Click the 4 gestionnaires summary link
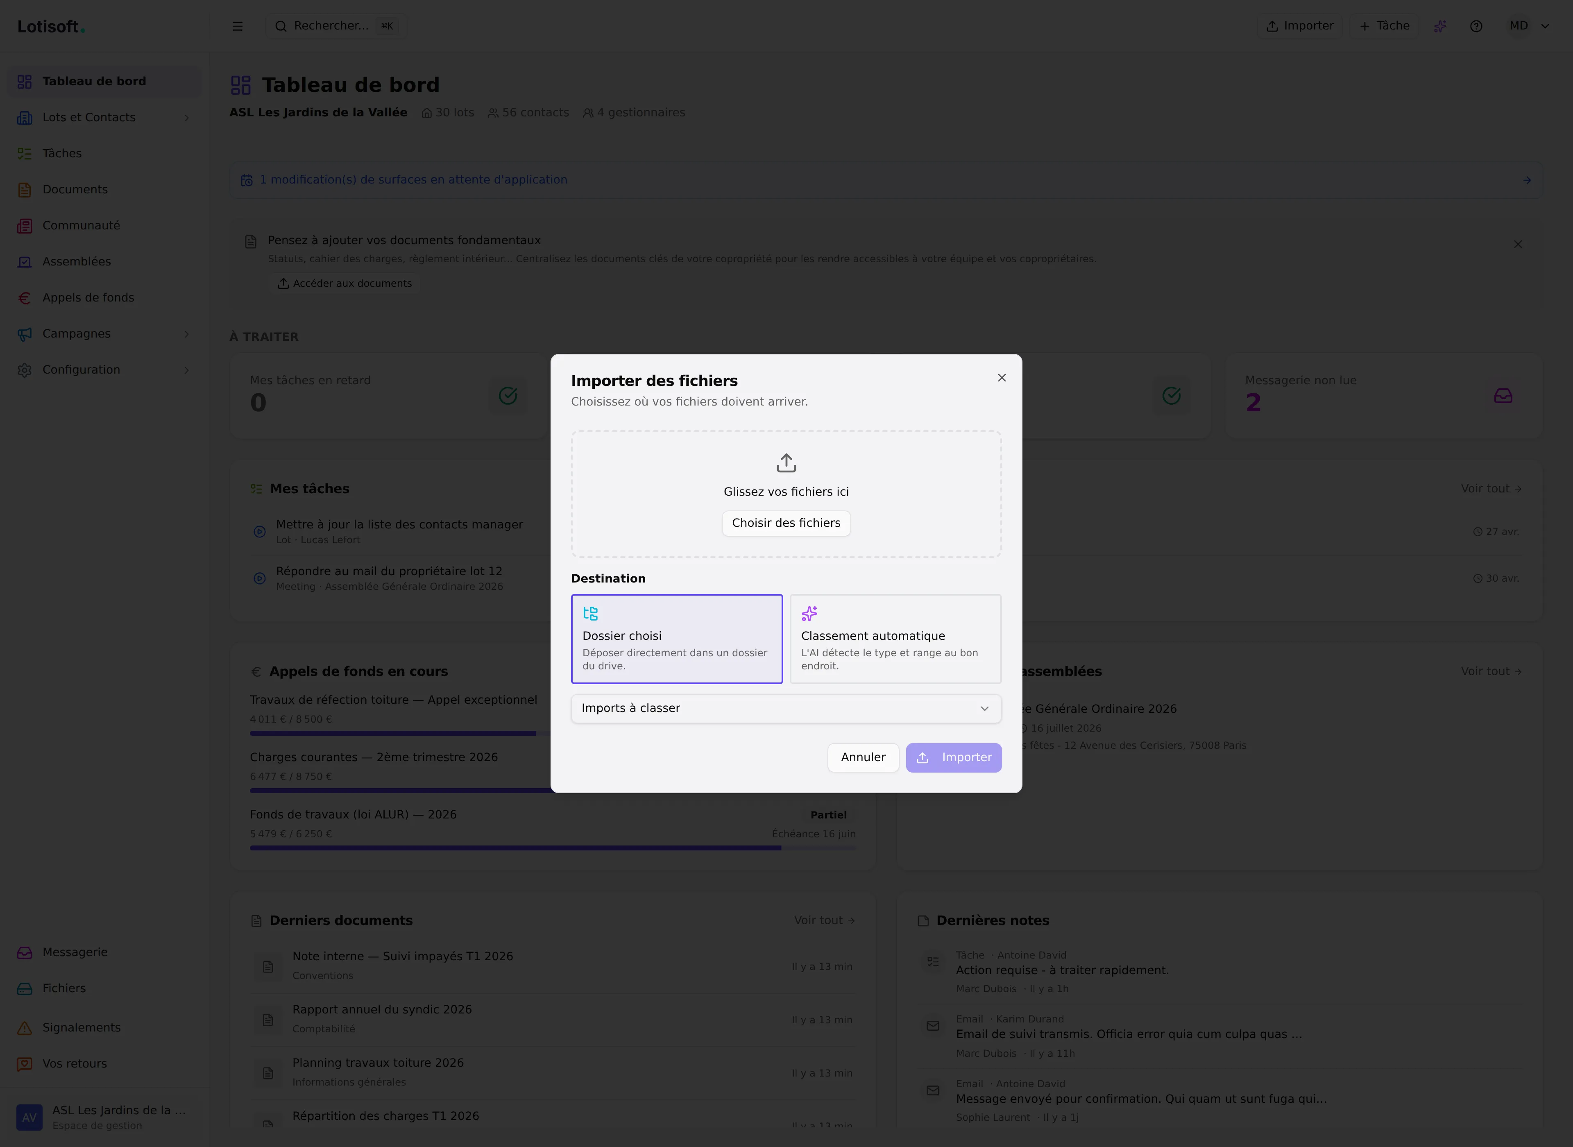The height and width of the screenshot is (1147, 1573). click(x=634, y=113)
